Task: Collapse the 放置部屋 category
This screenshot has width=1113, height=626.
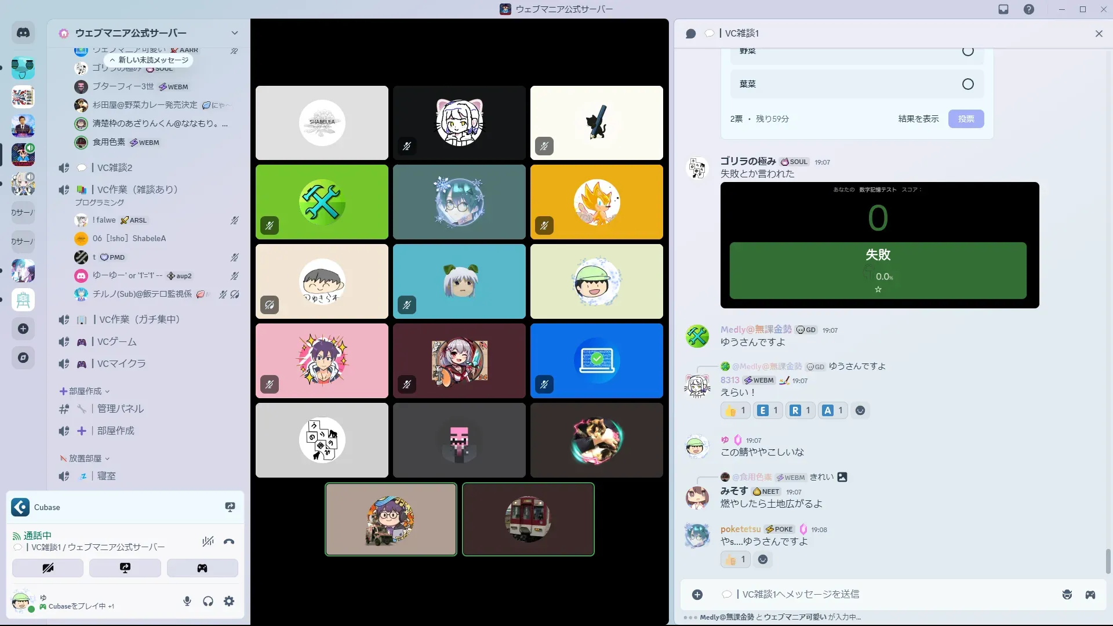Action: [85, 458]
